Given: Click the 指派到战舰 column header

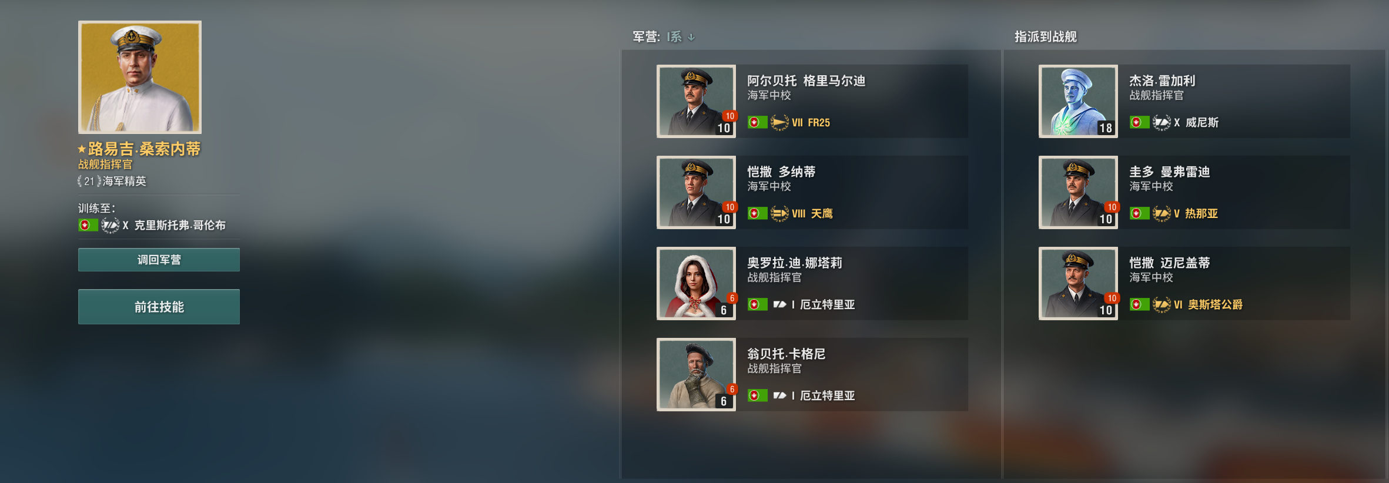Looking at the screenshot, I should point(1046,37).
